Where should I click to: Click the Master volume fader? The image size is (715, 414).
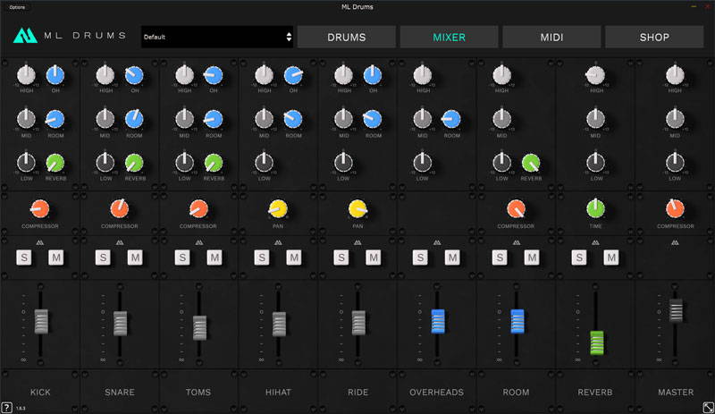pyautogui.click(x=676, y=310)
